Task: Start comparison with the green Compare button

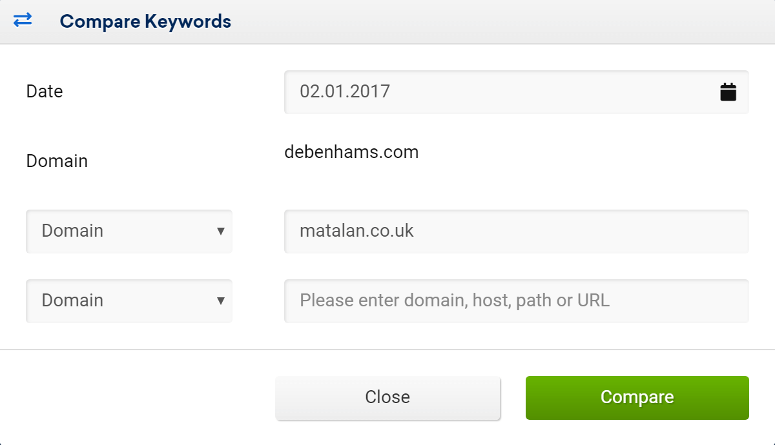Action: coord(637,398)
